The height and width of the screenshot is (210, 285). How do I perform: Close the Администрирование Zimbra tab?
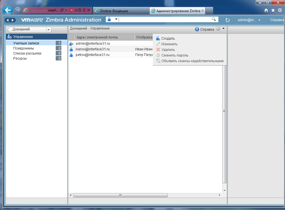203,11
